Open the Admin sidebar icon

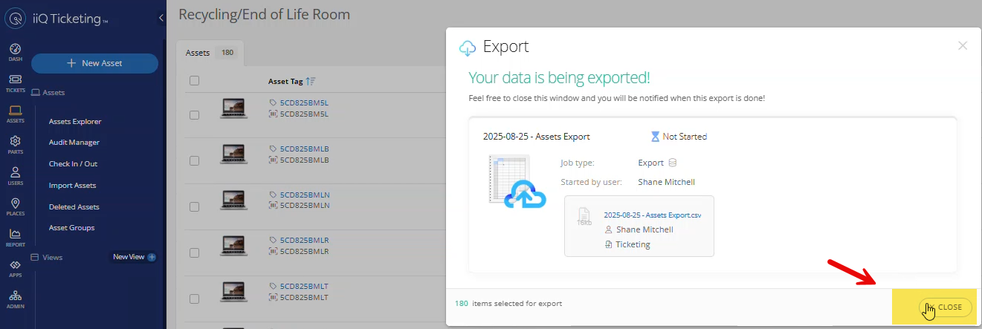(x=15, y=299)
